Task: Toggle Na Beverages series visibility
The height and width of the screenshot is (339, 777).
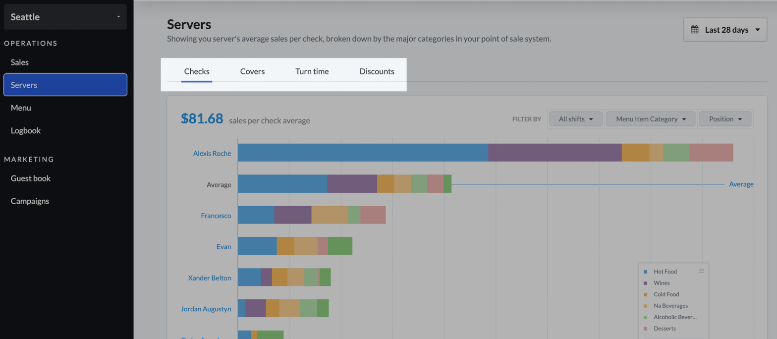Action: pyautogui.click(x=670, y=306)
